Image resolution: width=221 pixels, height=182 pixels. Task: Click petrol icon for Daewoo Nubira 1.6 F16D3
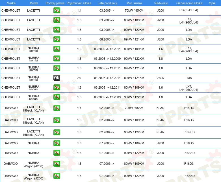pyautogui.click(x=57, y=143)
